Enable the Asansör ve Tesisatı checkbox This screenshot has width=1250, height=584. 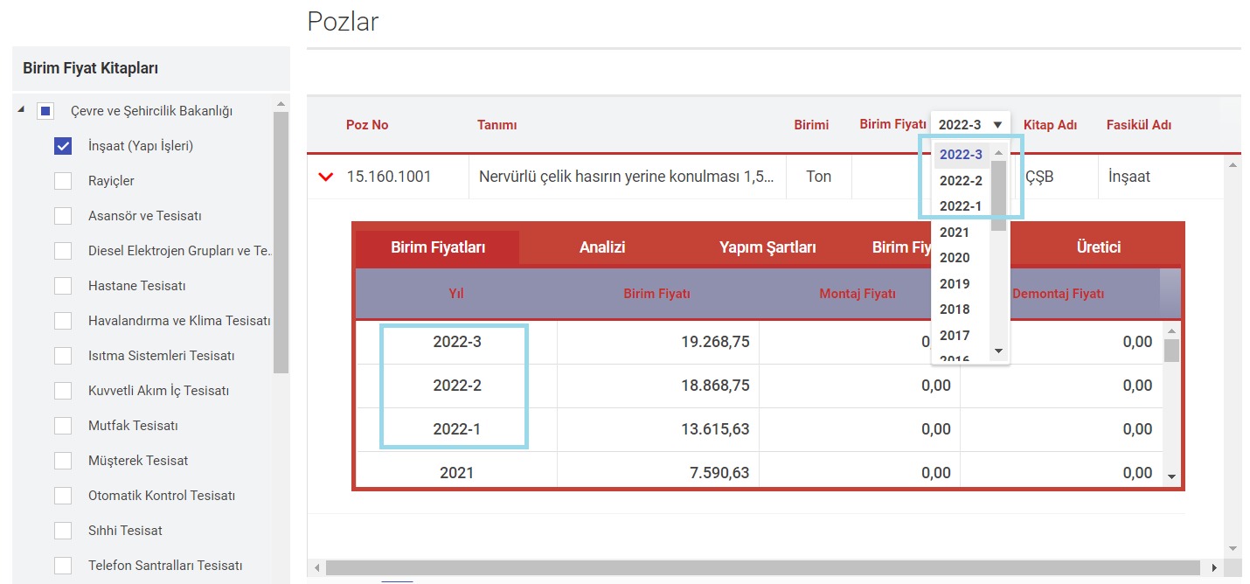[63, 216]
